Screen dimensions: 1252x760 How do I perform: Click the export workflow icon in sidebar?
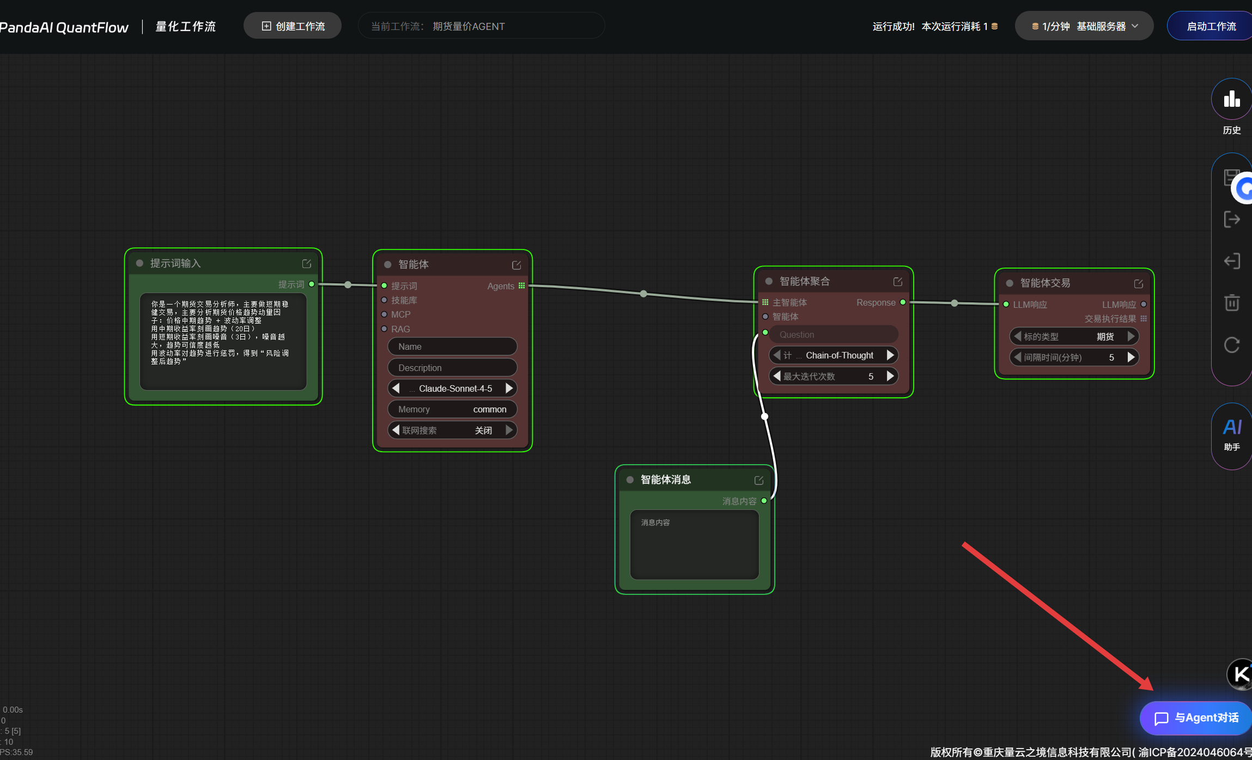click(1232, 220)
